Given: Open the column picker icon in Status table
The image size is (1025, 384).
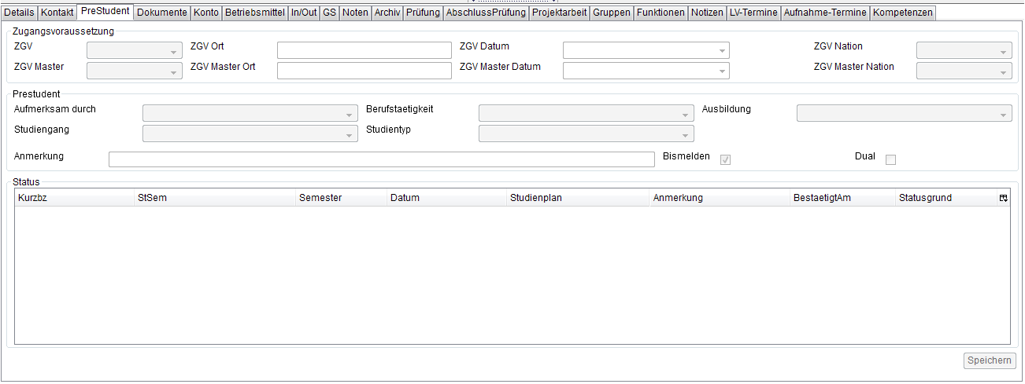Looking at the screenshot, I should tap(1003, 199).
